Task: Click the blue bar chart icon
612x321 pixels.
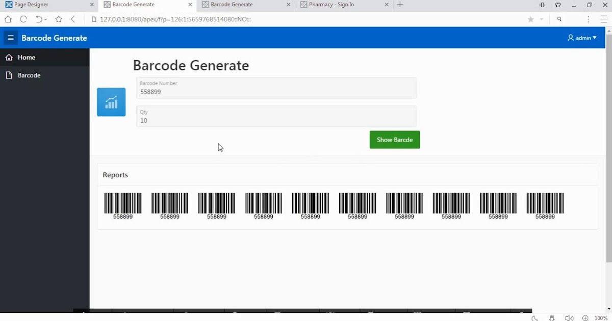Action: [x=111, y=102]
